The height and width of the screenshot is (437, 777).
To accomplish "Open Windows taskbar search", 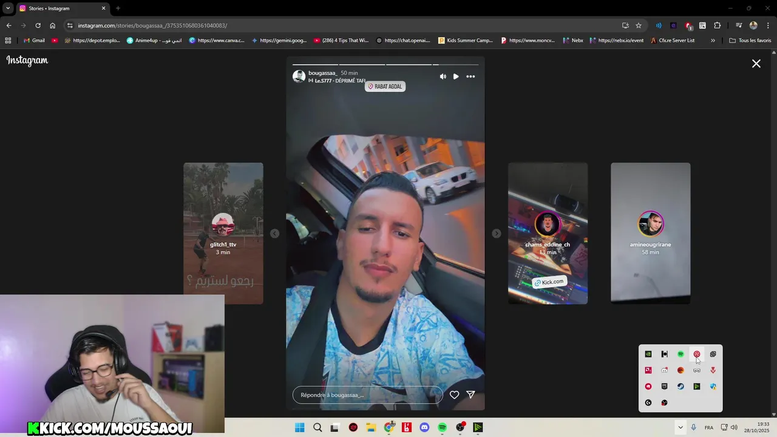I will (x=317, y=427).
